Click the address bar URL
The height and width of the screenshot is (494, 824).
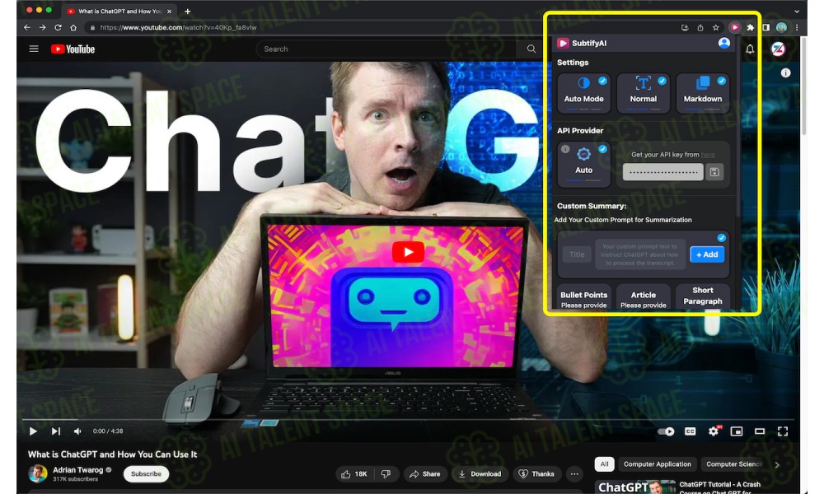click(178, 27)
